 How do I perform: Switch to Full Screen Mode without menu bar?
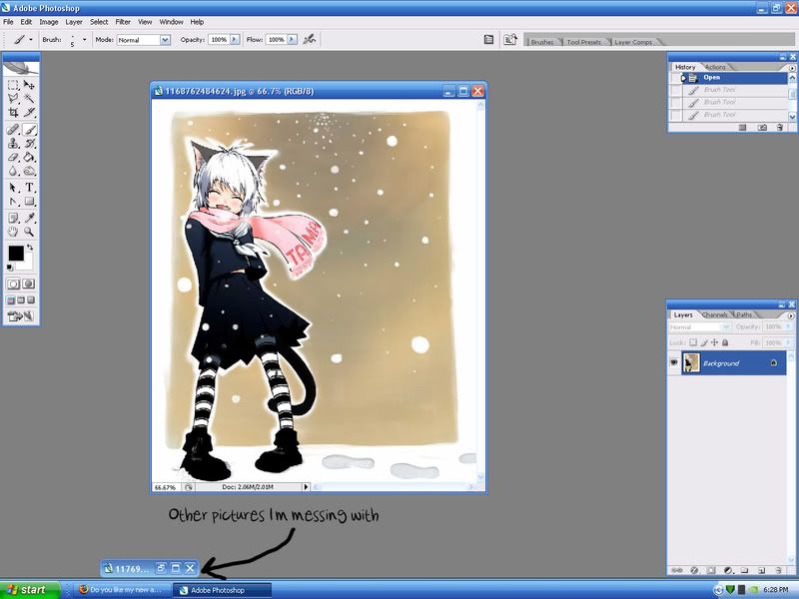pos(31,300)
